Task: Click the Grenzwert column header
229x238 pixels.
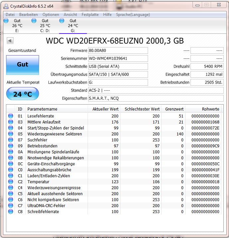Action: pos(174,109)
